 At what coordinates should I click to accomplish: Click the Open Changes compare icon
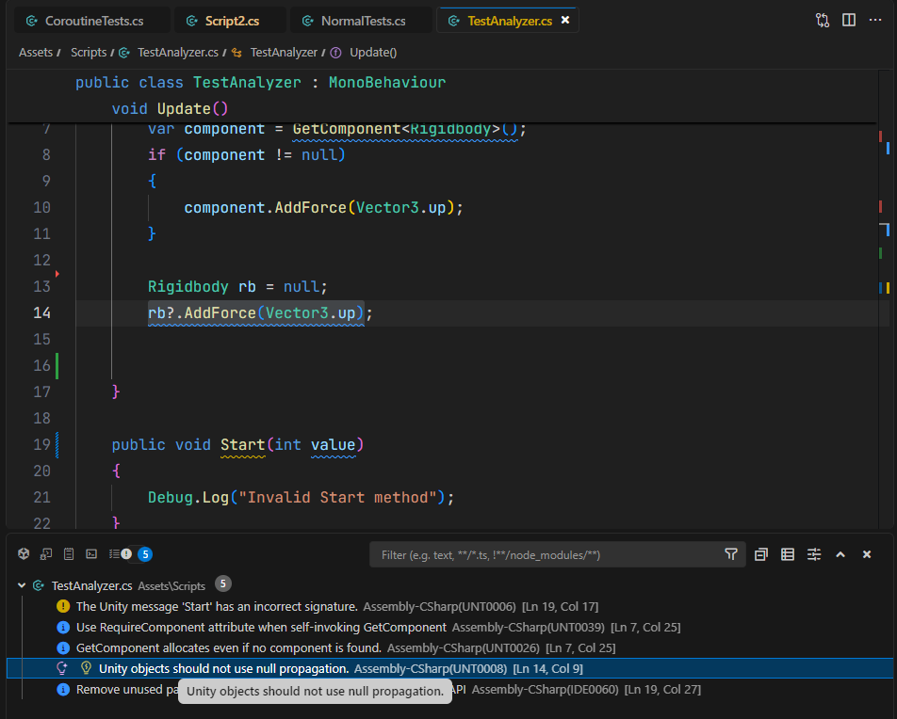coord(822,20)
